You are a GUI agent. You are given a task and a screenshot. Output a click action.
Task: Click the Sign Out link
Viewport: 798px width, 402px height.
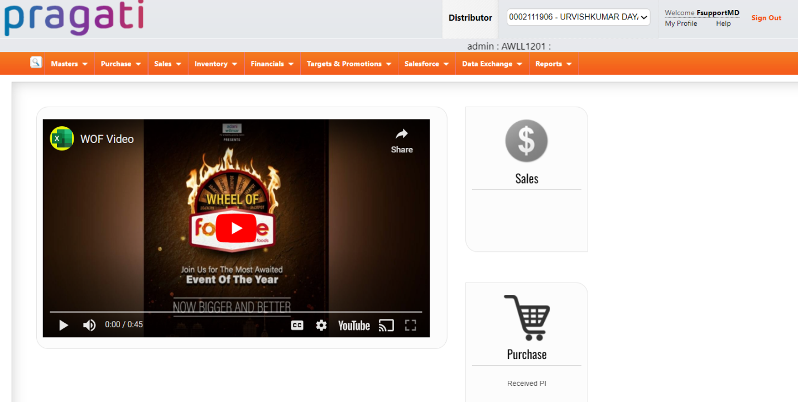click(x=766, y=18)
